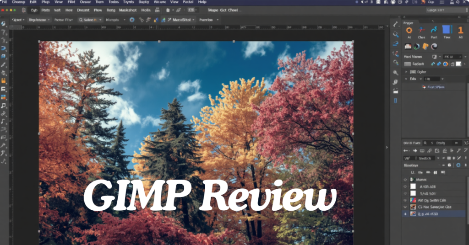Collapse the Eds section
Screen dimensions: 469x245
point(406,79)
